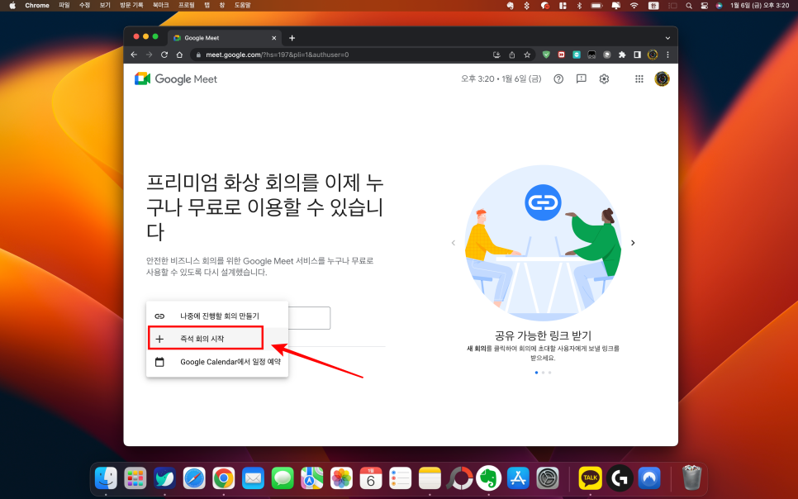The width and height of the screenshot is (798, 499).
Task: Click the green shield AdGuard extension
Action: (546, 55)
